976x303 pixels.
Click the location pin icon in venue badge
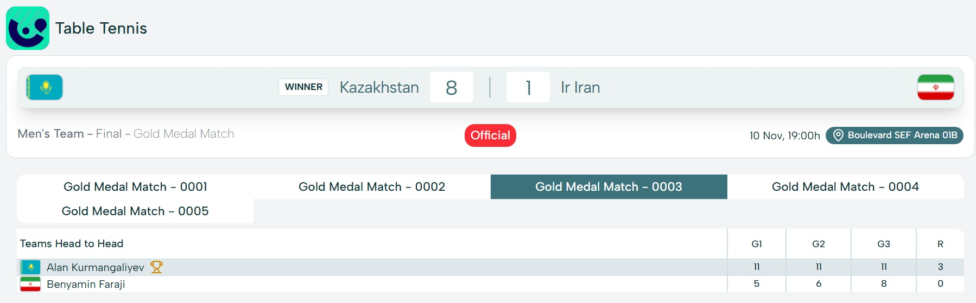838,136
